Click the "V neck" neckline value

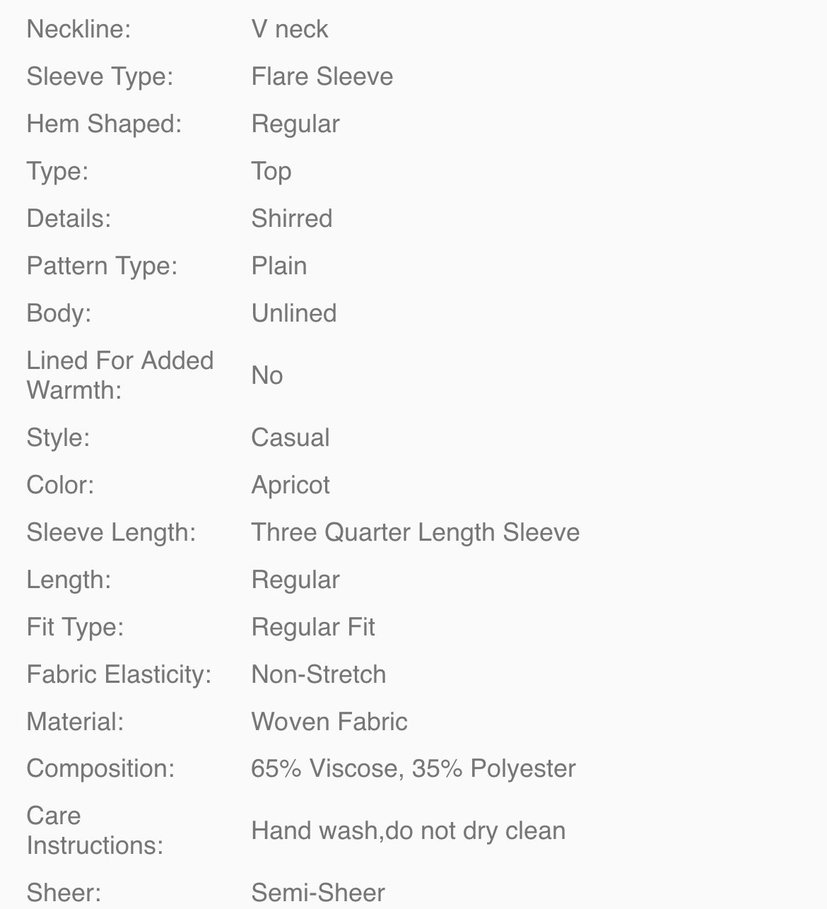(x=290, y=29)
